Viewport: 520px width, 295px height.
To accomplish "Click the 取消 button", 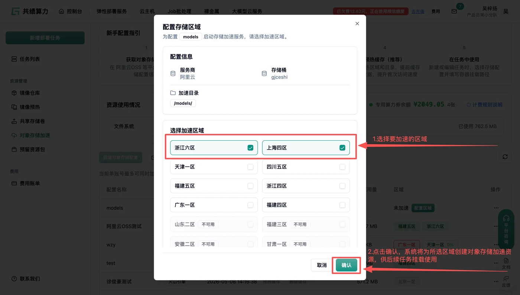I will coord(322,265).
